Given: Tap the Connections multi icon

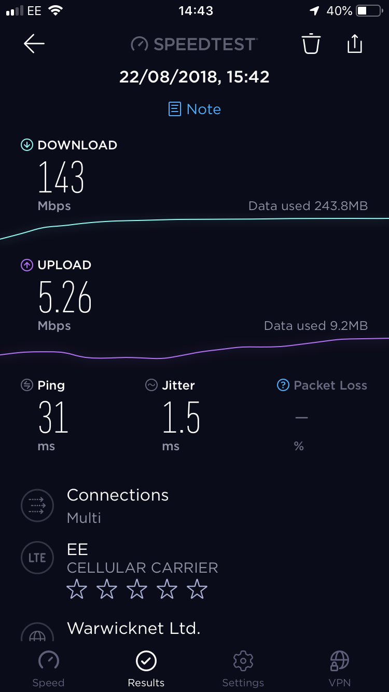Looking at the screenshot, I should tap(37, 505).
